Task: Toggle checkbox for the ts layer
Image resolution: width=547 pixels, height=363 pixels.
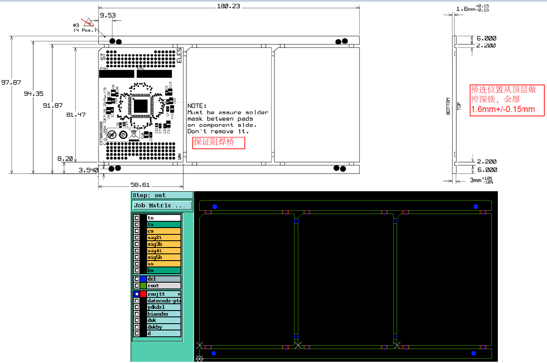Action: (136, 225)
